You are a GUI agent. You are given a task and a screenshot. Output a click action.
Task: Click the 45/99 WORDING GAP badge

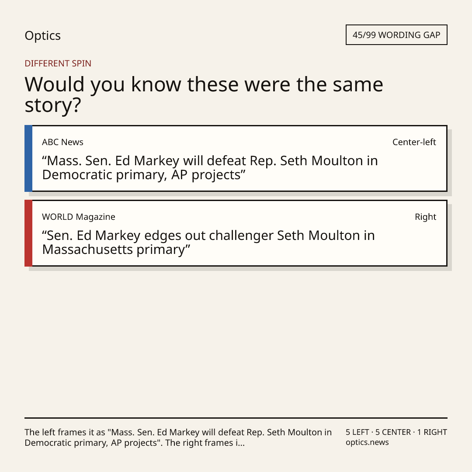tap(396, 35)
